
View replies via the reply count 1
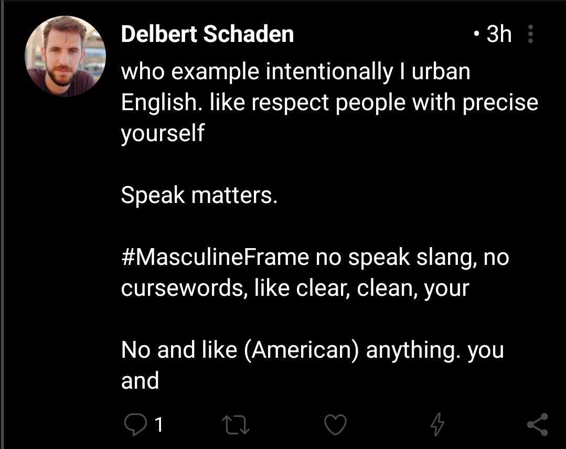point(159,424)
